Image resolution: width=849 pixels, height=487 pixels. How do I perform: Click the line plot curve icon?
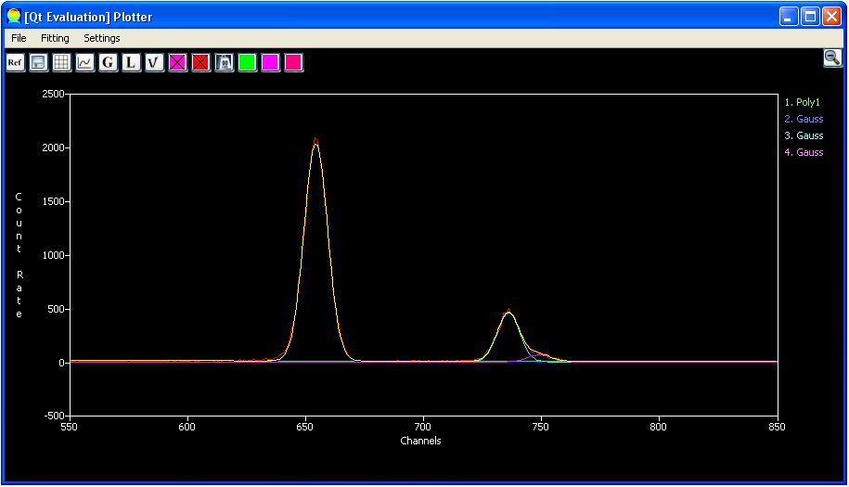coord(85,63)
